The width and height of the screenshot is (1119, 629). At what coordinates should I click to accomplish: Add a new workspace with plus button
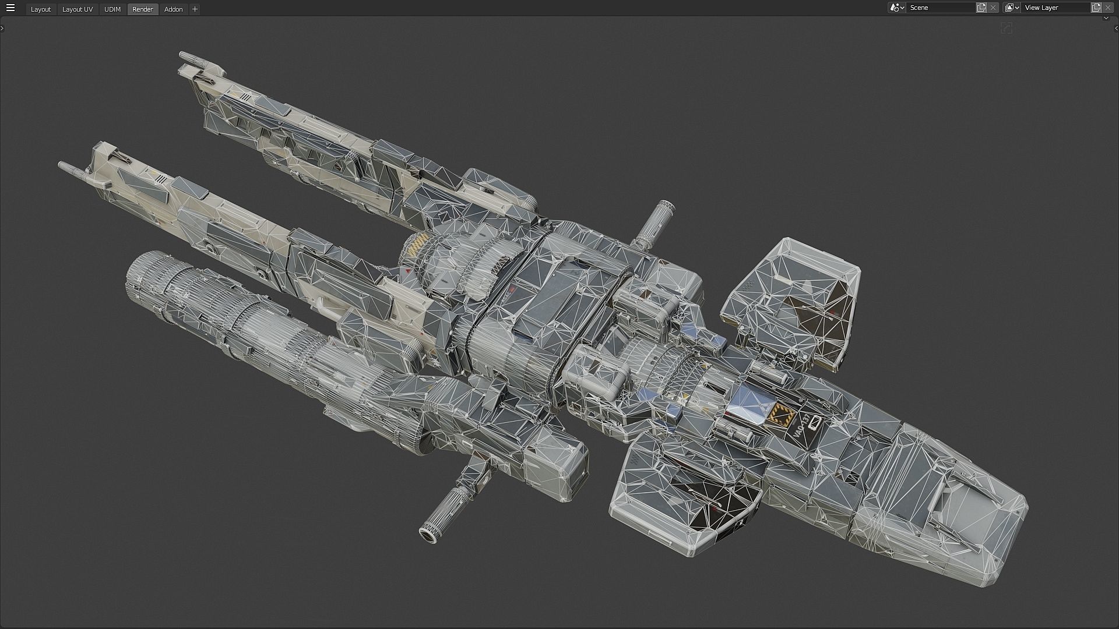click(195, 9)
